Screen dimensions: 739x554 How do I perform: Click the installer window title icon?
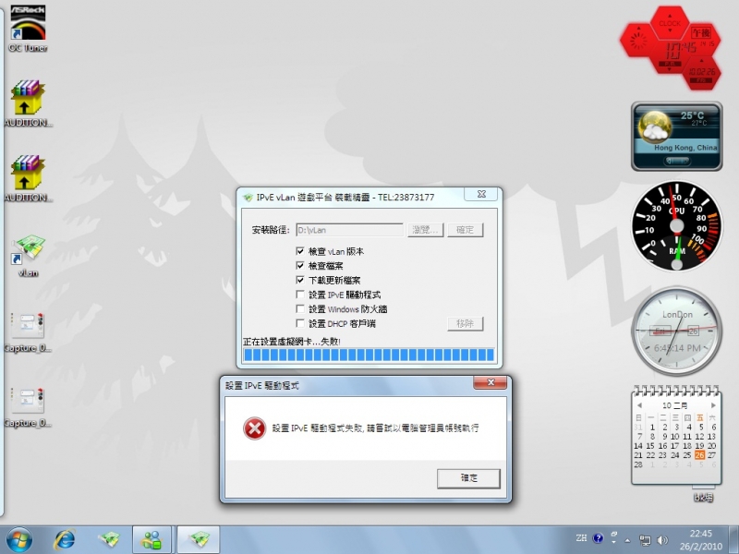[x=248, y=198]
